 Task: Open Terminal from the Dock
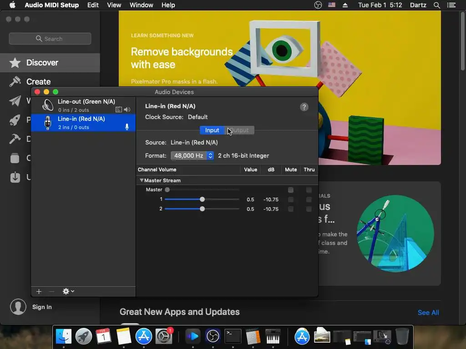coord(233,336)
